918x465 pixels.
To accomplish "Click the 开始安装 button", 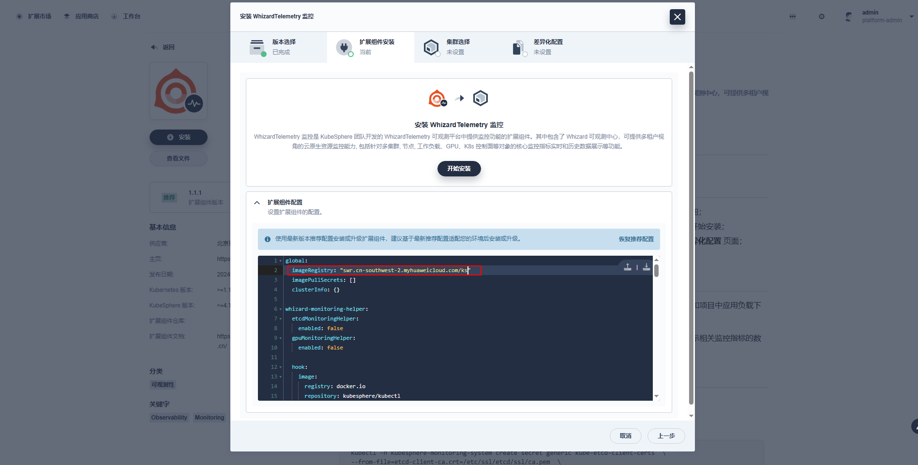I will (459, 169).
